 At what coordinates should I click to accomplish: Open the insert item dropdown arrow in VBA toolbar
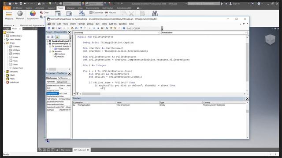point(56,28)
